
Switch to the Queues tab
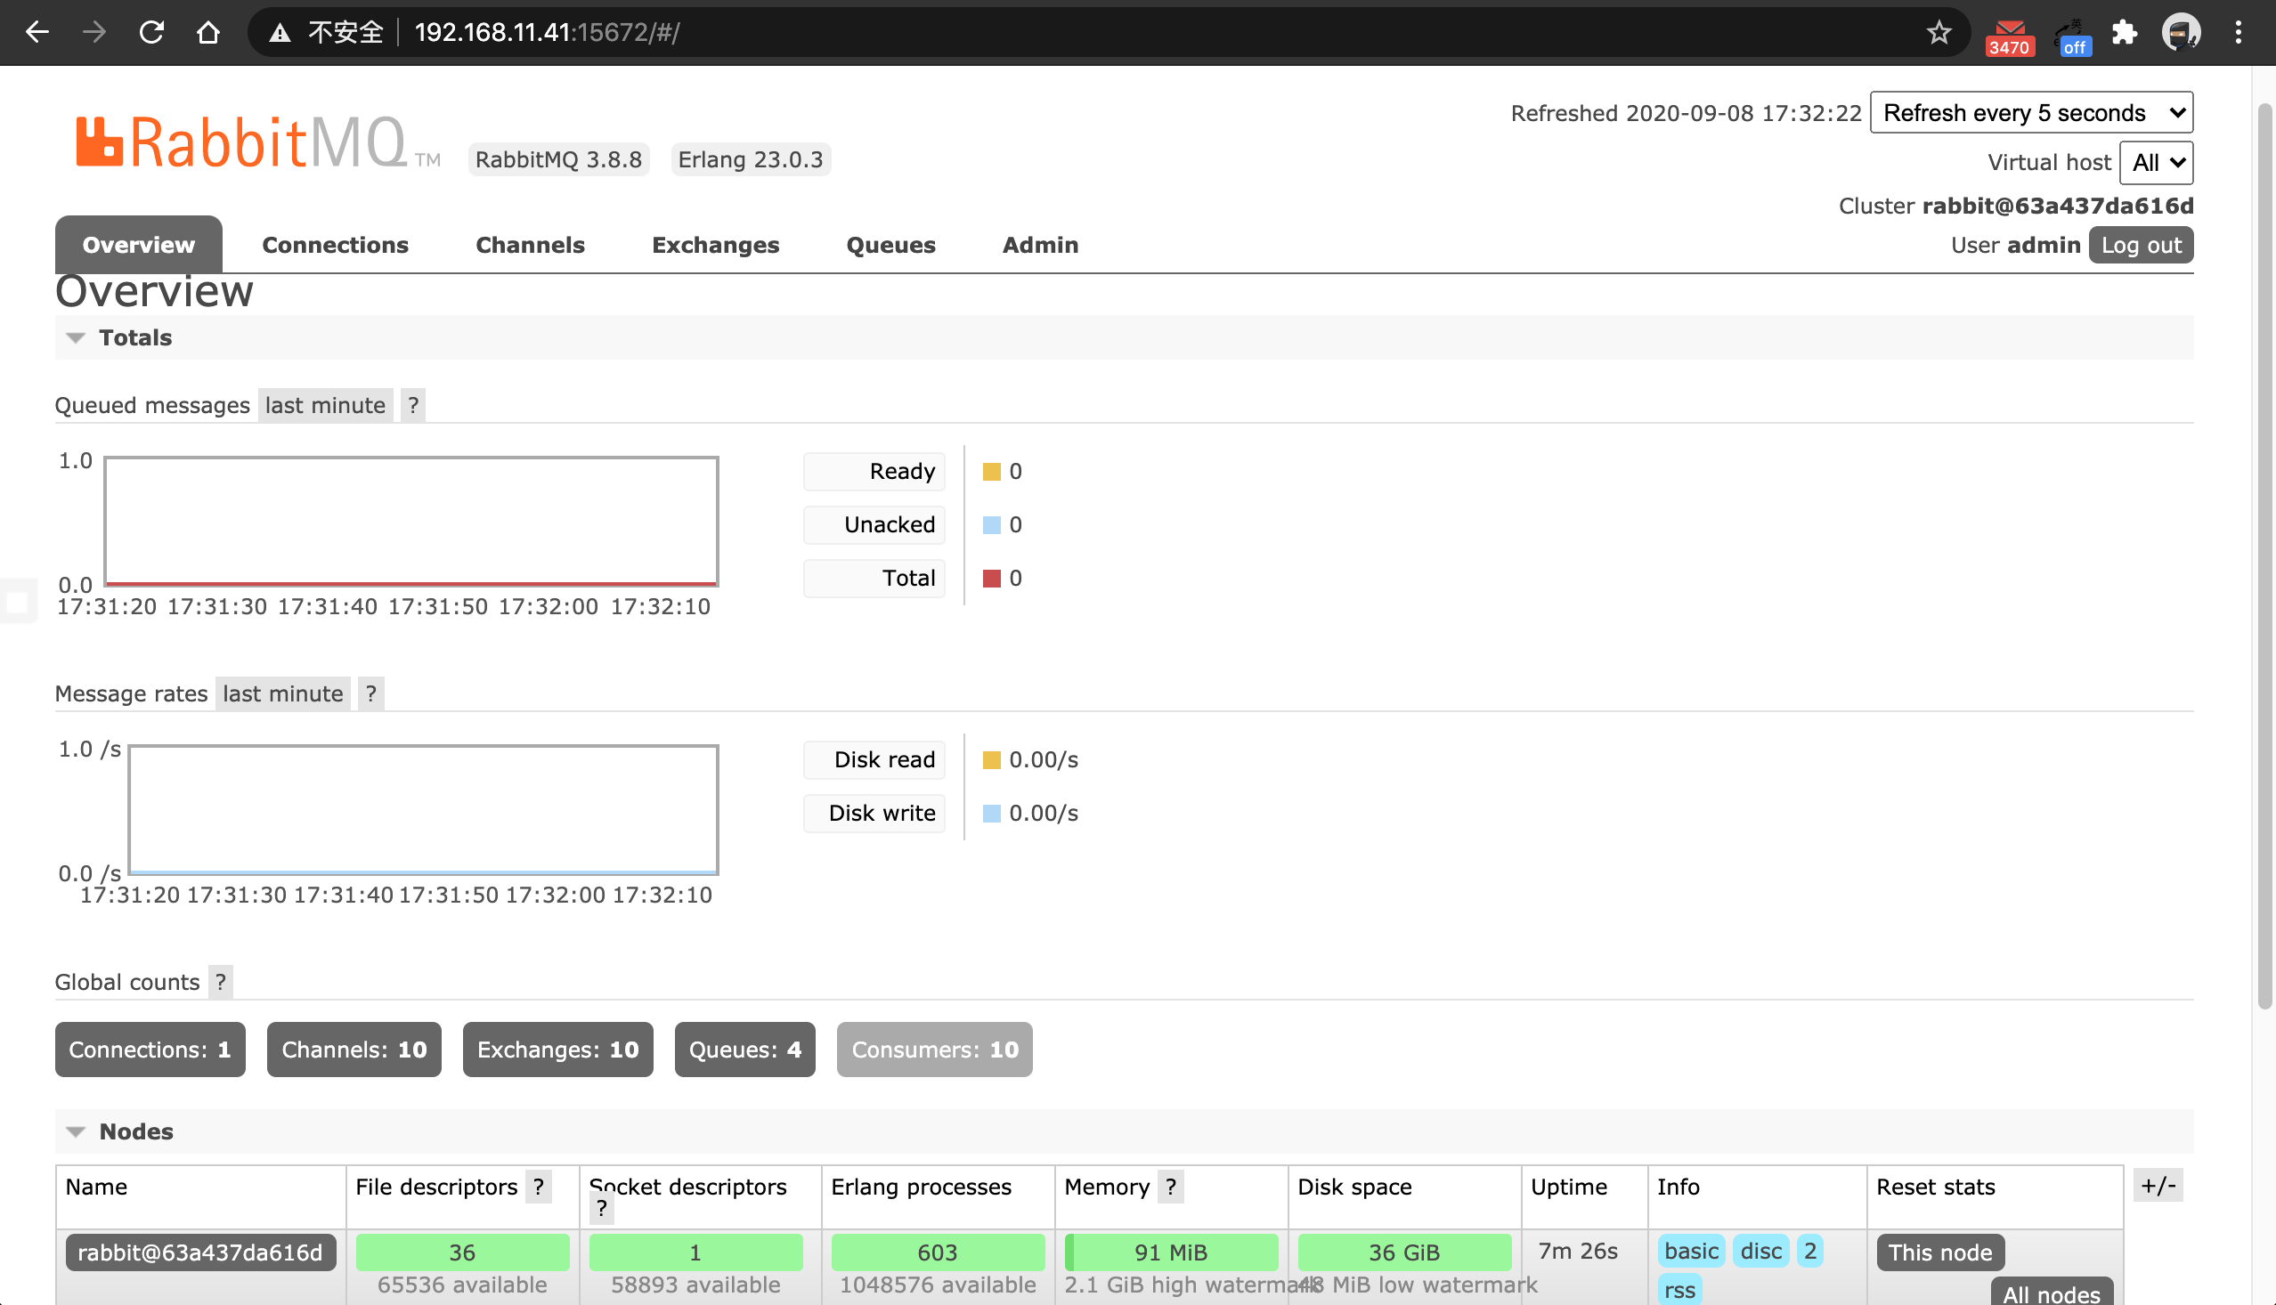pos(890,245)
